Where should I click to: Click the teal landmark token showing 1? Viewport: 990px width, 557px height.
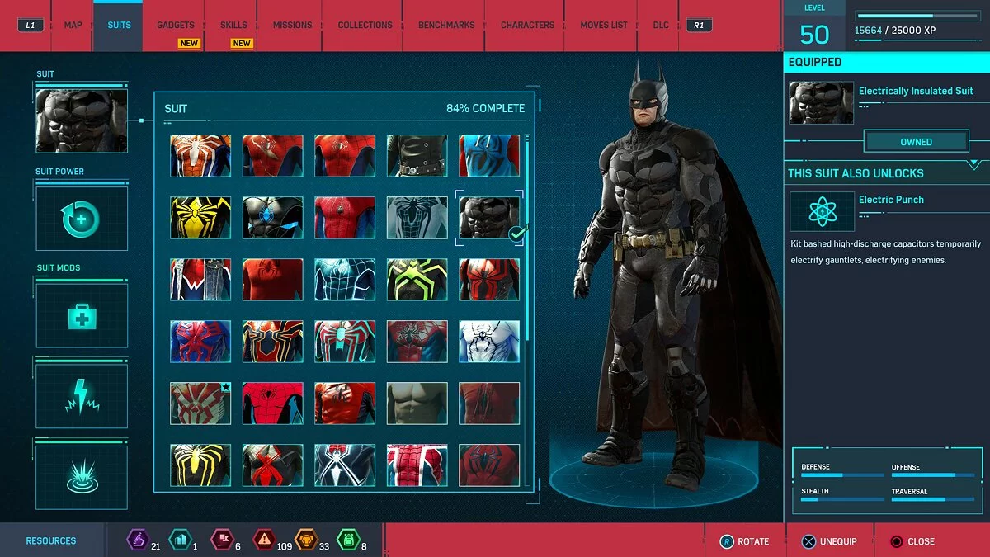pyautogui.click(x=179, y=540)
